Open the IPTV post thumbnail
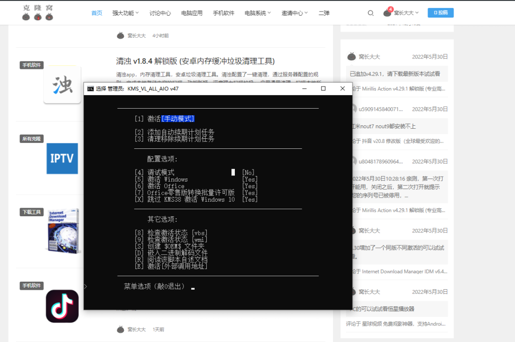This screenshot has width=515, height=342. [x=62, y=158]
